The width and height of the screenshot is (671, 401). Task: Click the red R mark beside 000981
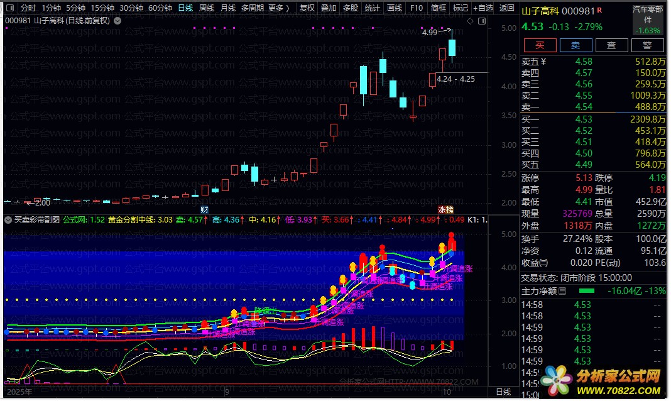pyautogui.click(x=600, y=11)
